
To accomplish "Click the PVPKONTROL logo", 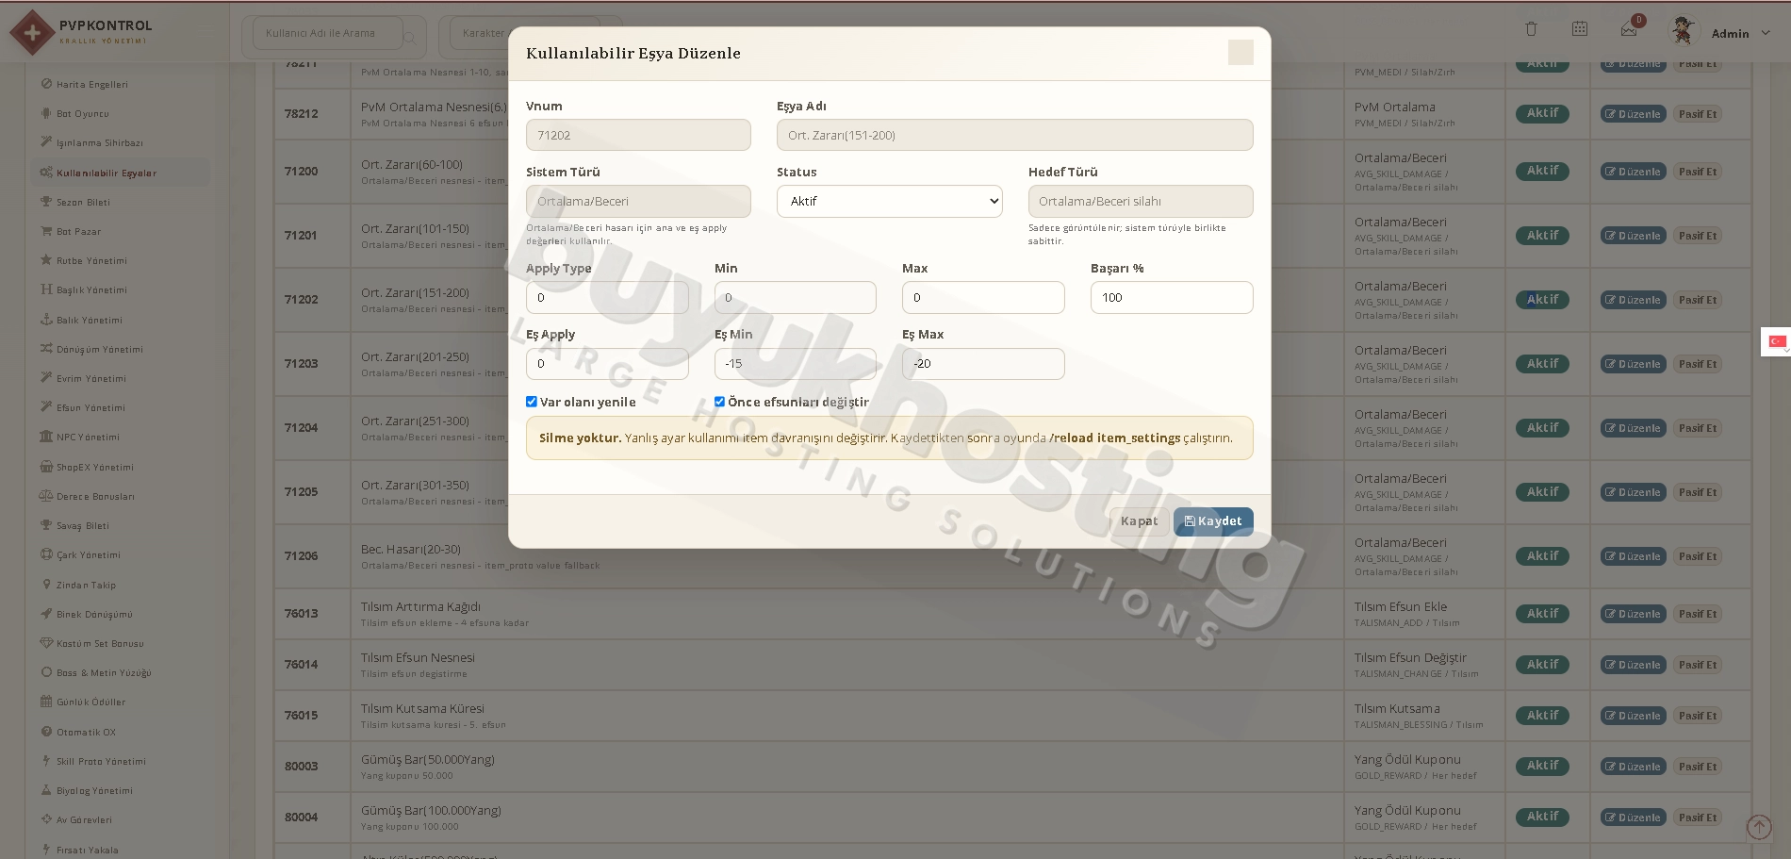I will 81,32.
